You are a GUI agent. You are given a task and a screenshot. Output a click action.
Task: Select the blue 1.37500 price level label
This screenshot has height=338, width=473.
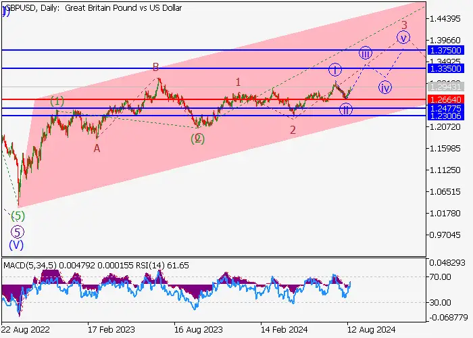click(445, 51)
